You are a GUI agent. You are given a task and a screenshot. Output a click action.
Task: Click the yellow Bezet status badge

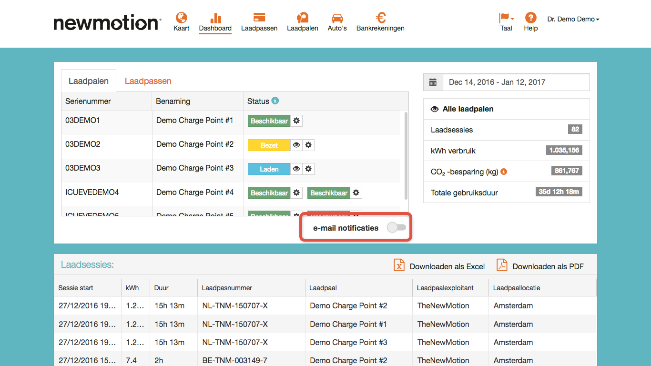[269, 145]
